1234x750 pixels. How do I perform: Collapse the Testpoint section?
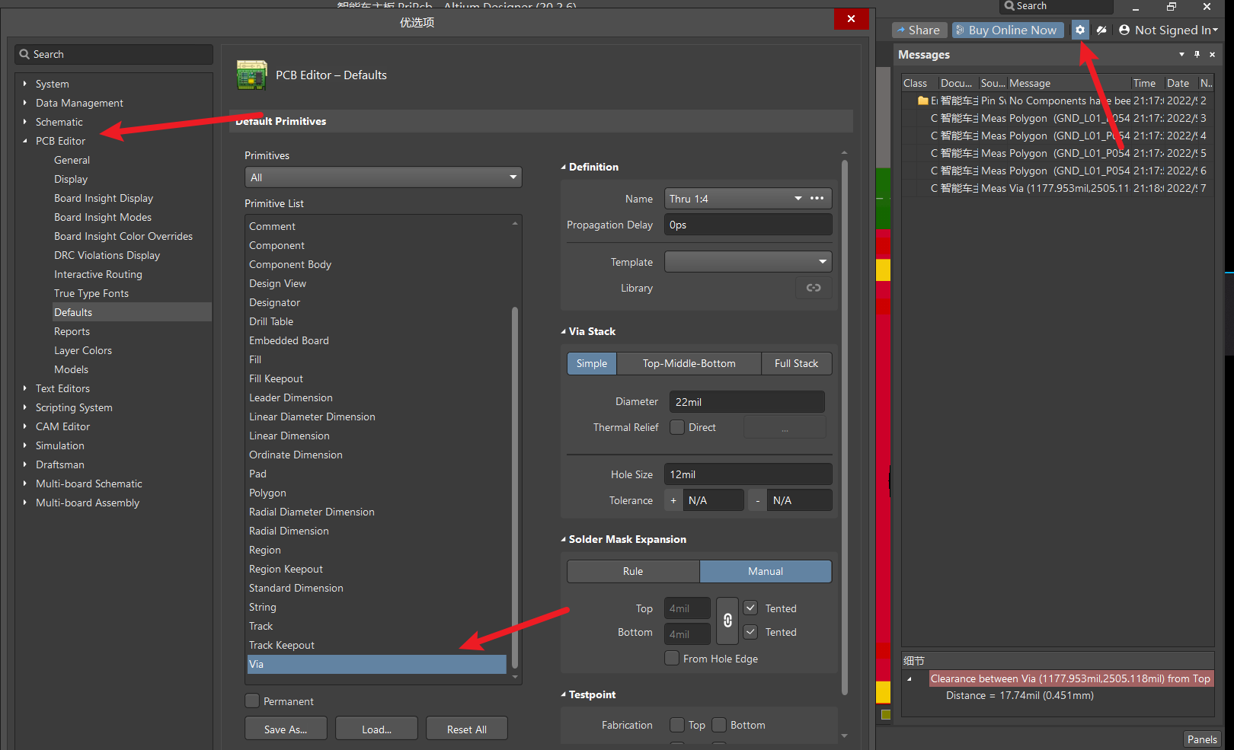point(564,694)
